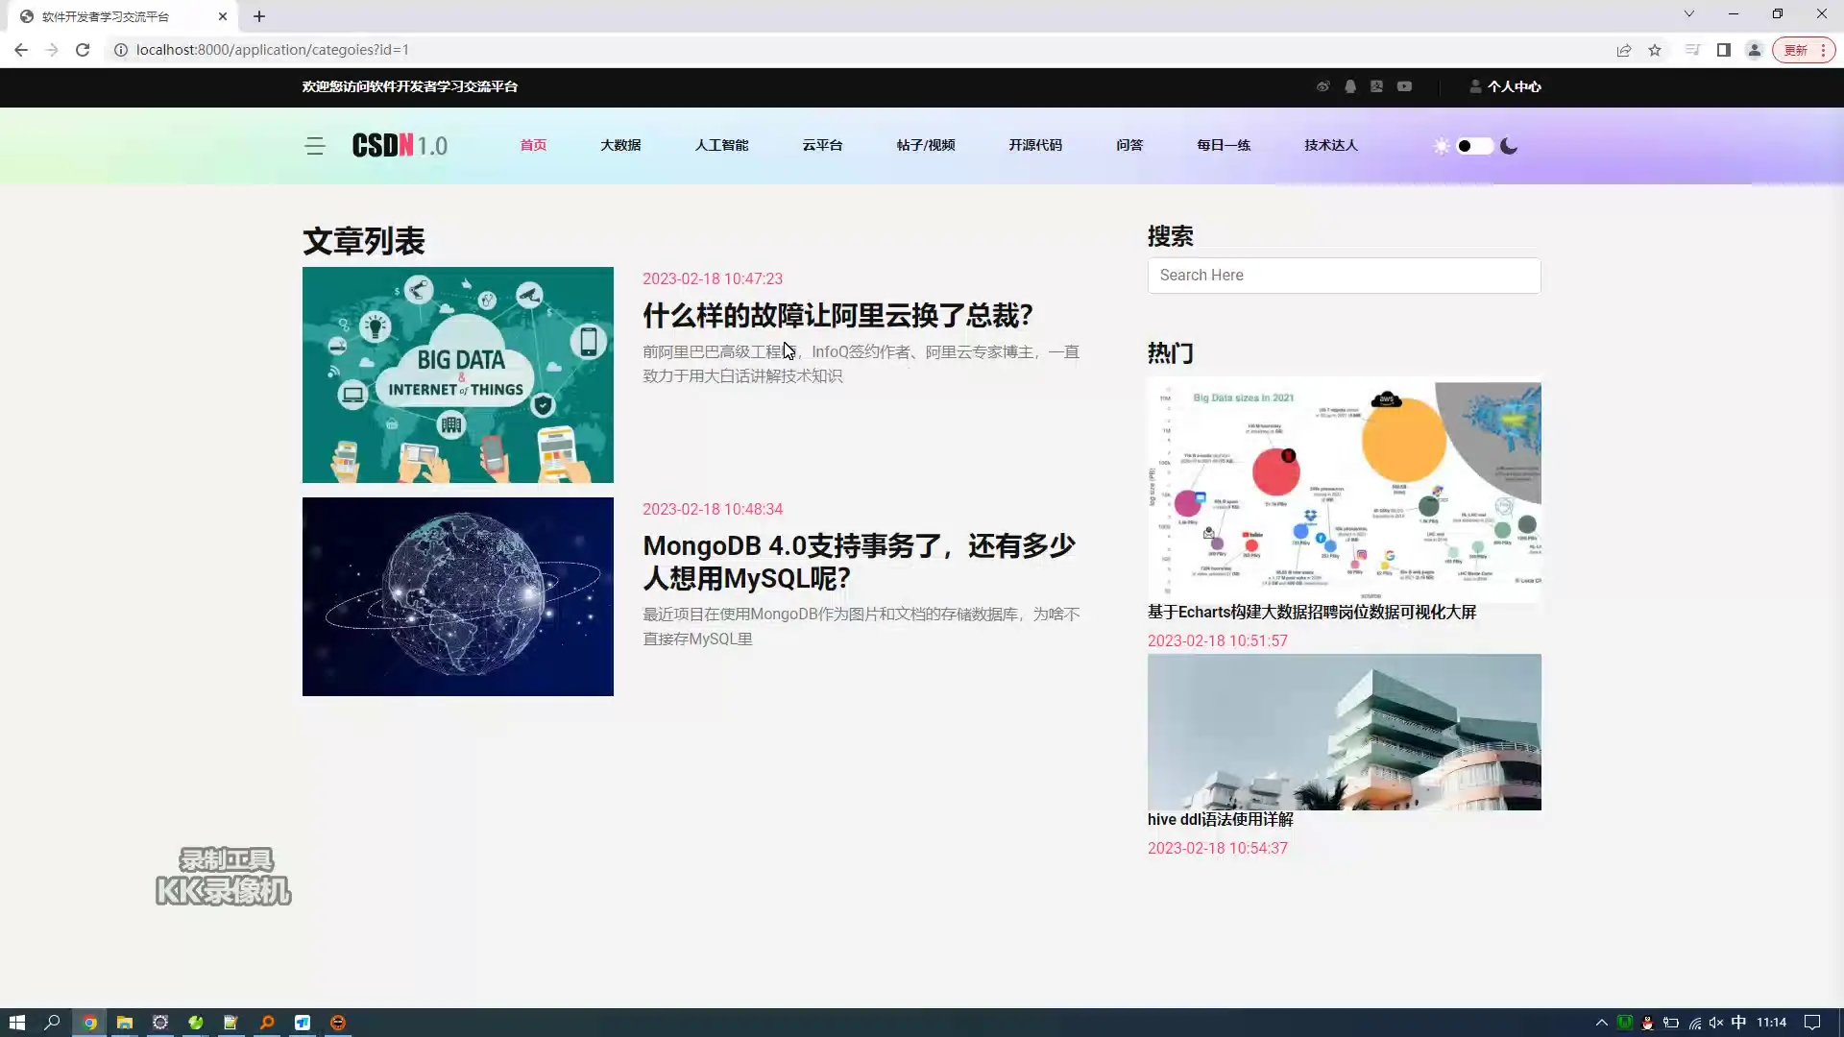The width and height of the screenshot is (1844, 1037).
Task: Open article 什么样的故障让阿里云换了总裁?
Action: pyautogui.click(x=837, y=316)
